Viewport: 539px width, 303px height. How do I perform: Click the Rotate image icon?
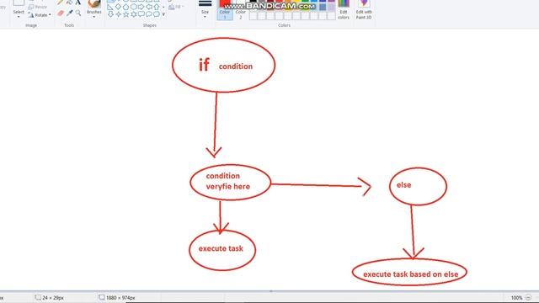[x=31, y=15]
